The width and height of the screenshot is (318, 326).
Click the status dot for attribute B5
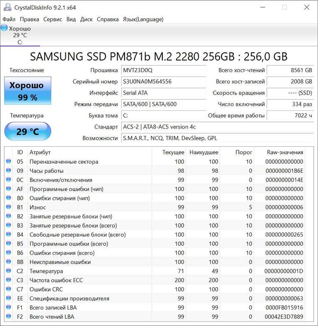(x=8, y=243)
